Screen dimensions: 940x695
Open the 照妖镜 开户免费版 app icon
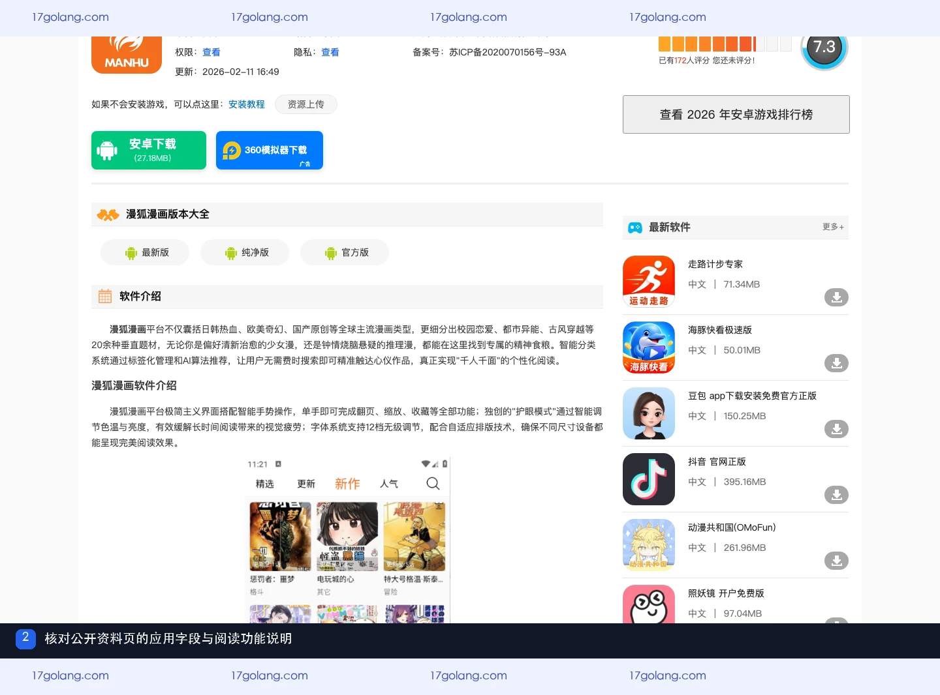click(x=649, y=604)
